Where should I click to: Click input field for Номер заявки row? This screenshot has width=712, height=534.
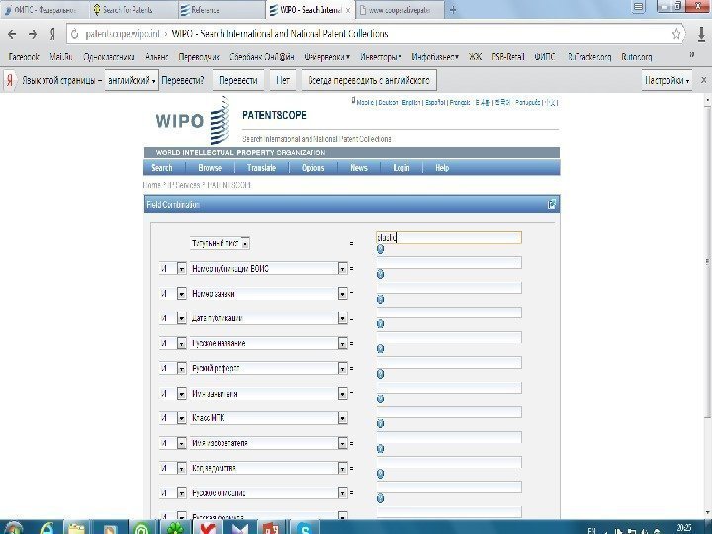click(449, 288)
